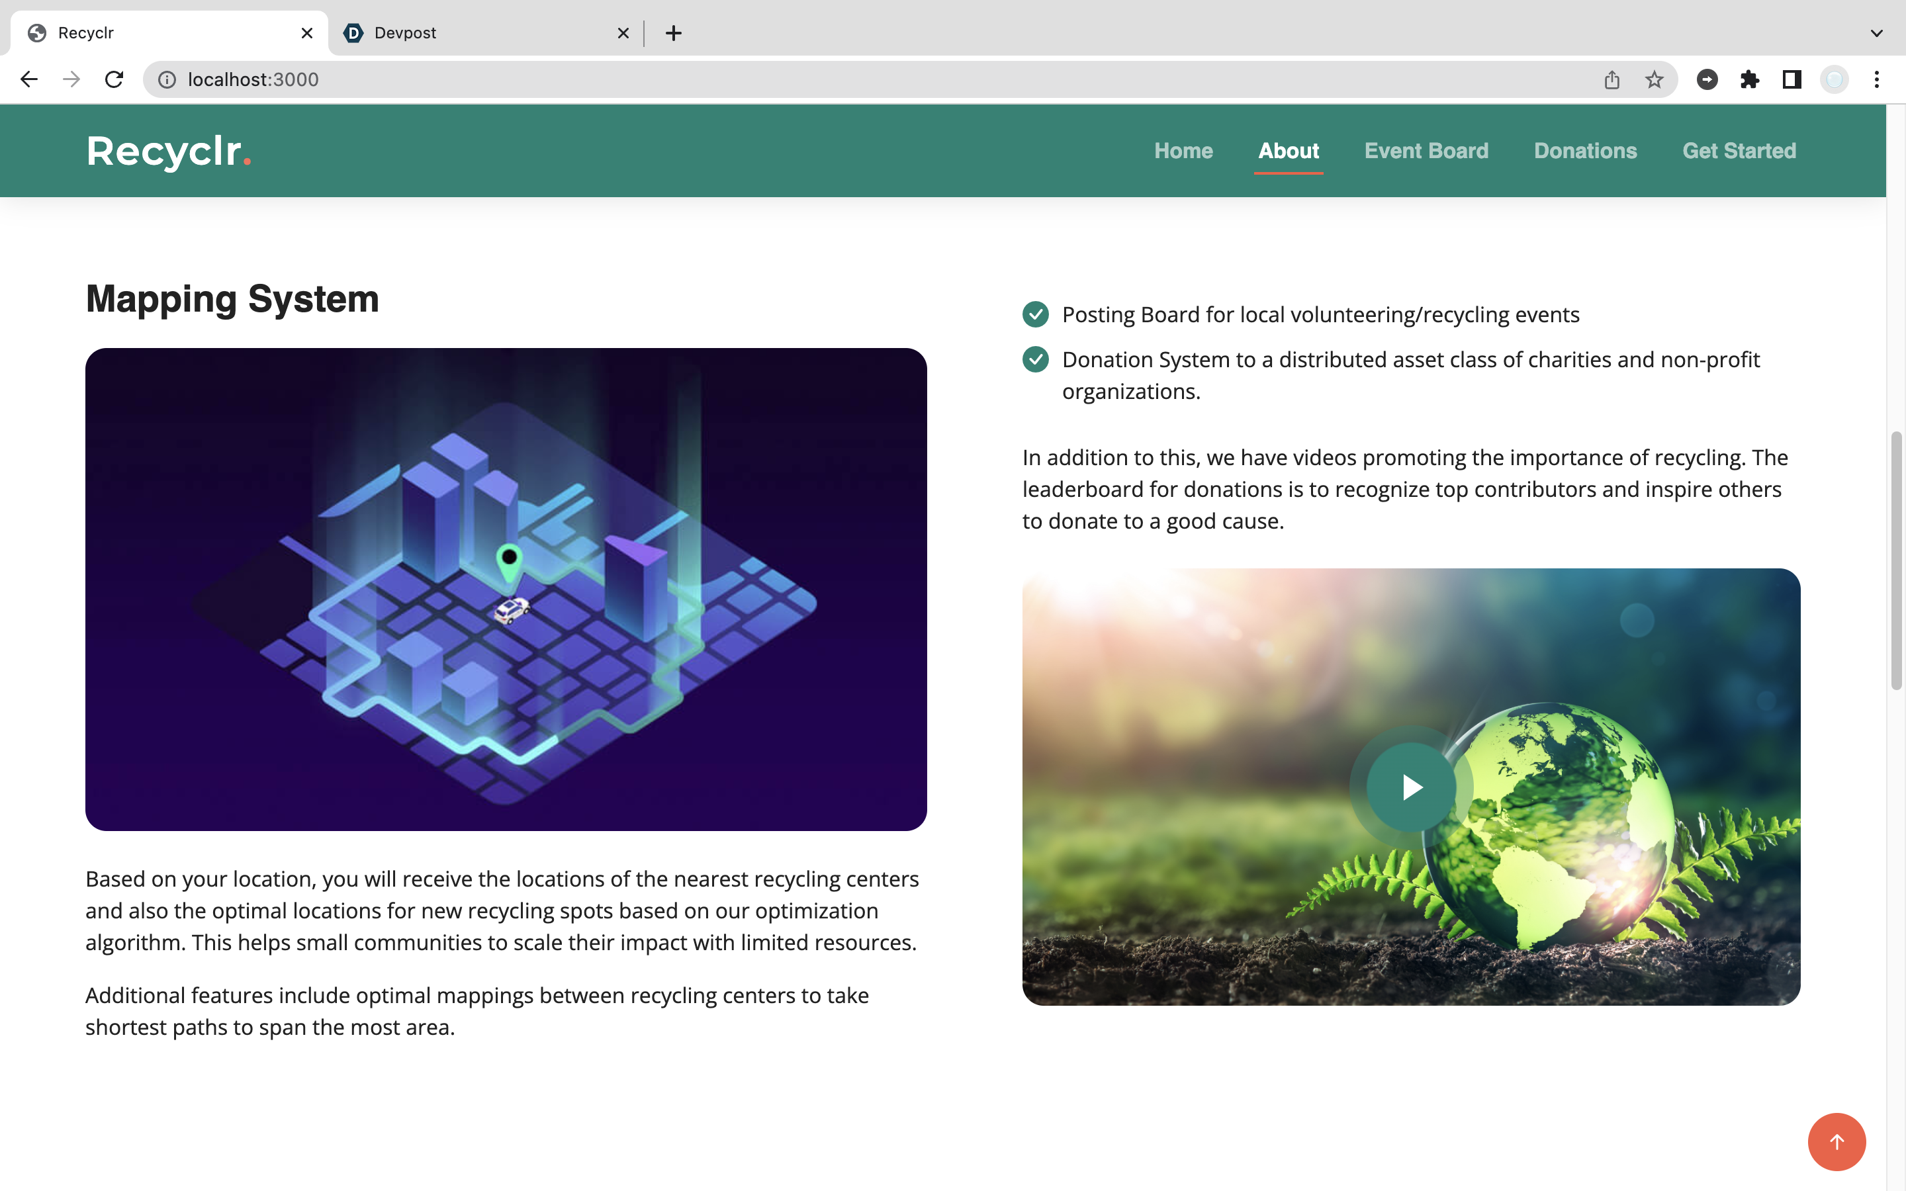The image size is (1906, 1191).
Task: Click the Posting Board green checkmark
Action: click(x=1035, y=314)
